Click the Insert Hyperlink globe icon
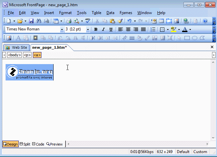Viewport: 217px width, 157px height. click(186, 21)
